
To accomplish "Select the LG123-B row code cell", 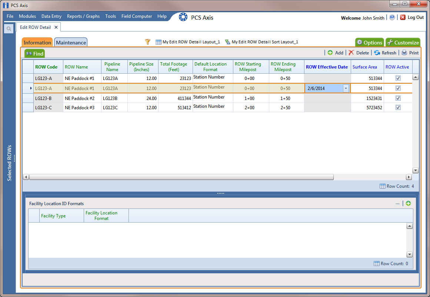I will (48, 98).
